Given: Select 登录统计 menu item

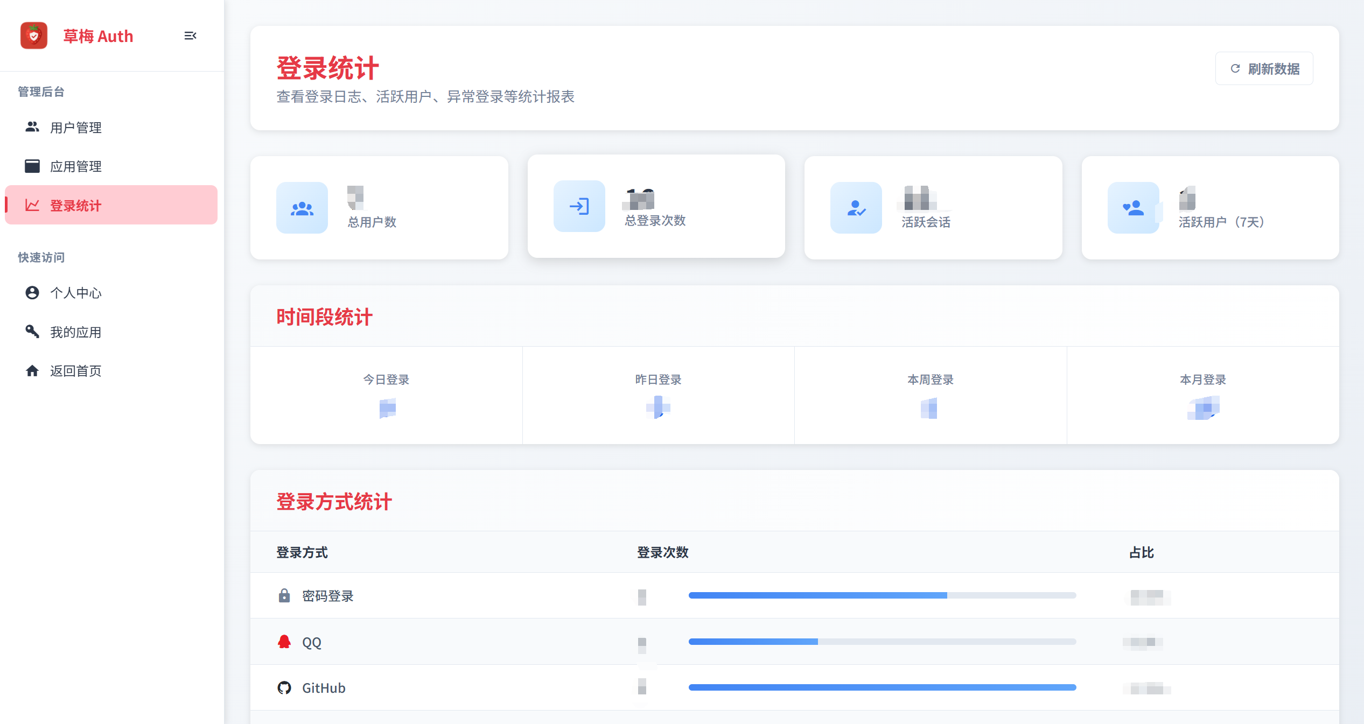Looking at the screenshot, I should [111, 205].
